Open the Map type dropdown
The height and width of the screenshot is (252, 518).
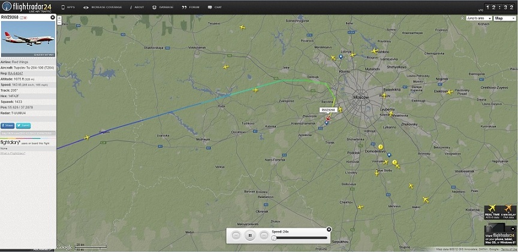(505, 19)
